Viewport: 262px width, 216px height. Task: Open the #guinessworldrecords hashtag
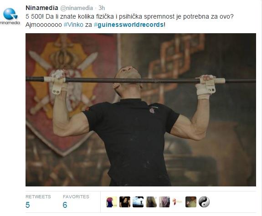pos(128,25)
